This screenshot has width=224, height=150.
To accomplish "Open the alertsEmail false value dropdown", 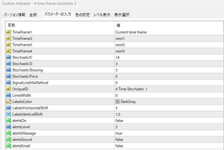I will click(168, 146).
